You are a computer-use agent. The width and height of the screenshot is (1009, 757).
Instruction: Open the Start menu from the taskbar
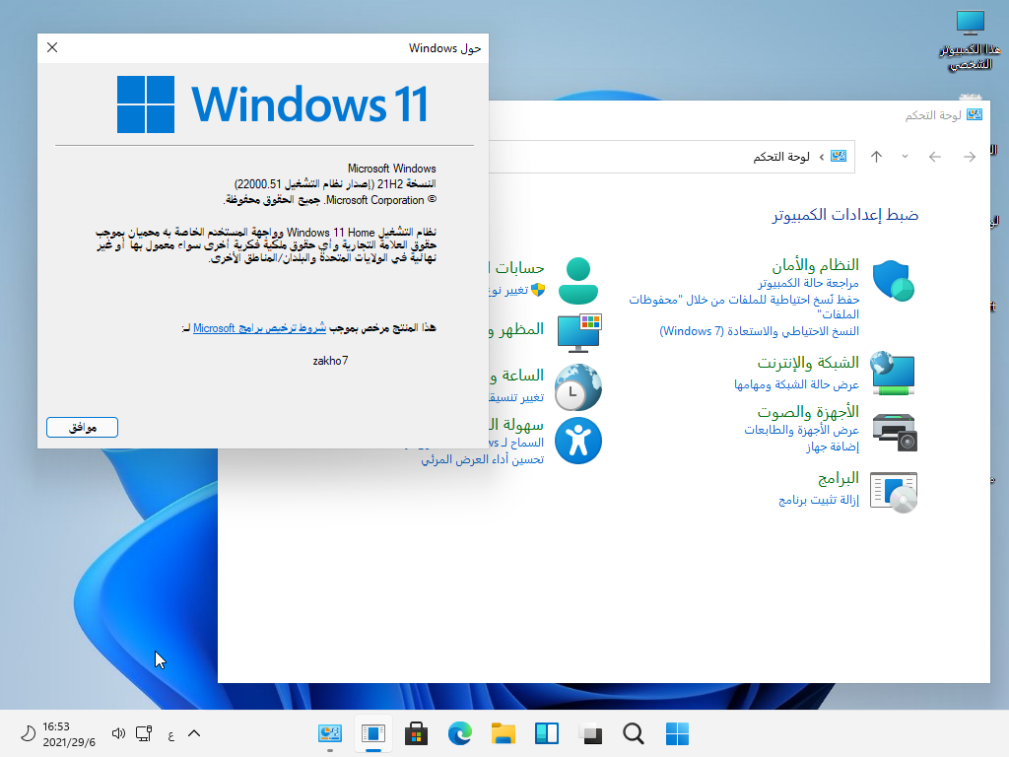677,733
